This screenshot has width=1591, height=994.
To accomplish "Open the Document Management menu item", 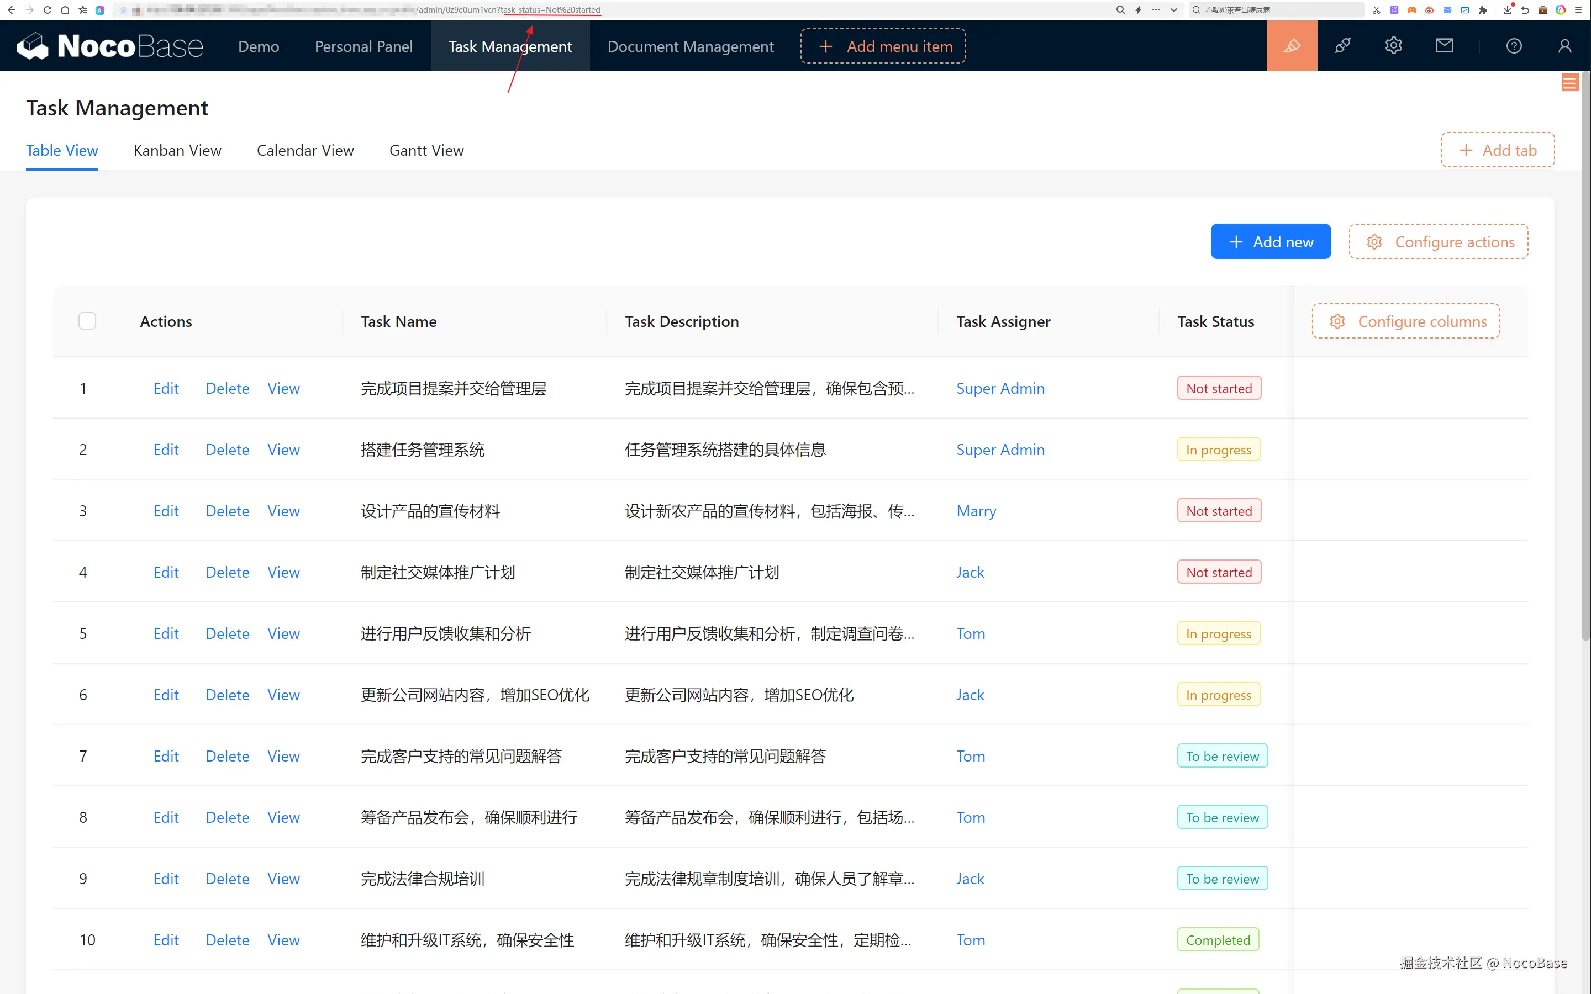I will click(x=689, y=47).
